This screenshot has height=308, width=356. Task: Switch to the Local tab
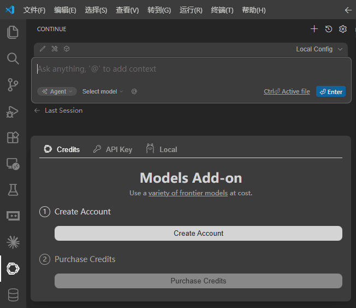(162, 149)
